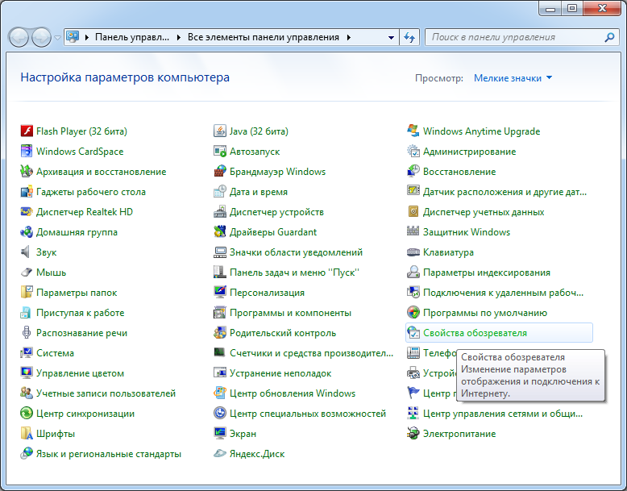Open Параметры индексирования link

pos(487,273)
